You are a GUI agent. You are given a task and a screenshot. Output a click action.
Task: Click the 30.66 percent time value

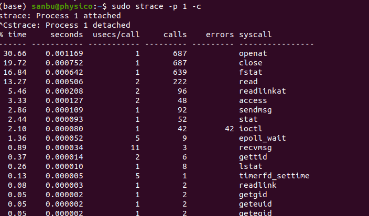coord(15,53)
